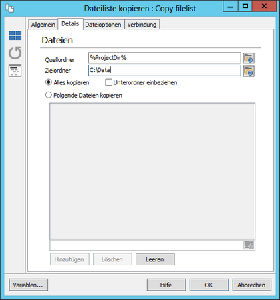Switch to the Allgemein tab
The width and height of the screenshot is (280, 300).
[43, 25]
